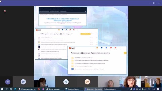The height and width of the screenshot is (91, 162).
Task: Switch the РУС input language indicator
Action: [149, 89]
